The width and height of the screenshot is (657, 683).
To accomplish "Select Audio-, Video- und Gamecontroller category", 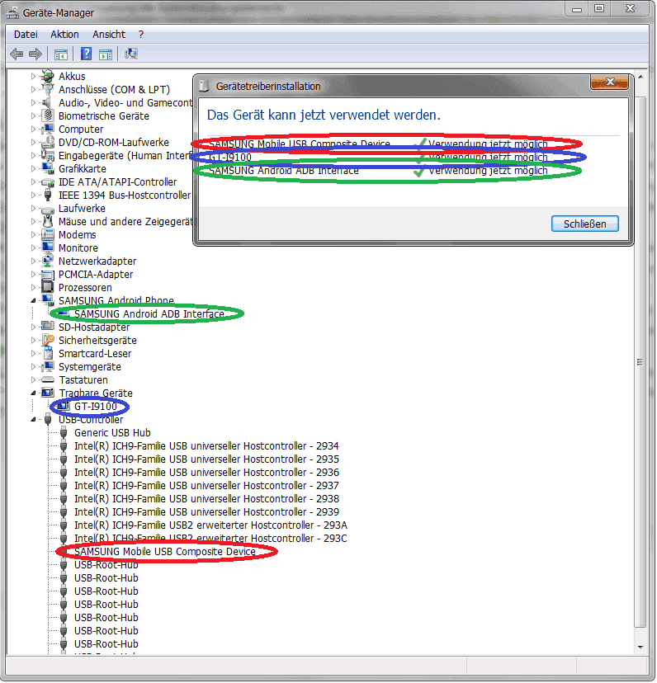I will click(125, 103).
